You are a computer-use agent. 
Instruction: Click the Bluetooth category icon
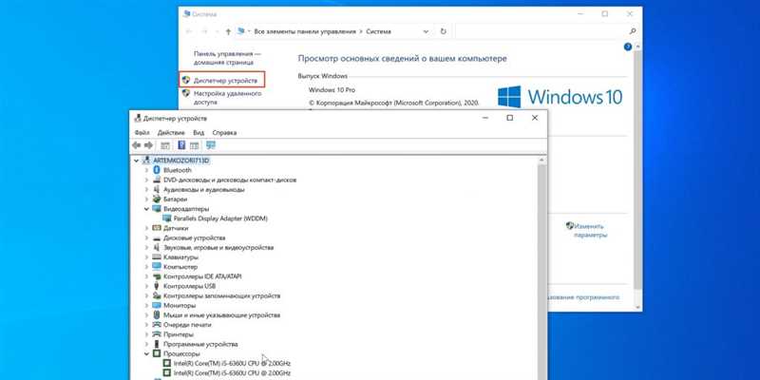tap(157, 170)
